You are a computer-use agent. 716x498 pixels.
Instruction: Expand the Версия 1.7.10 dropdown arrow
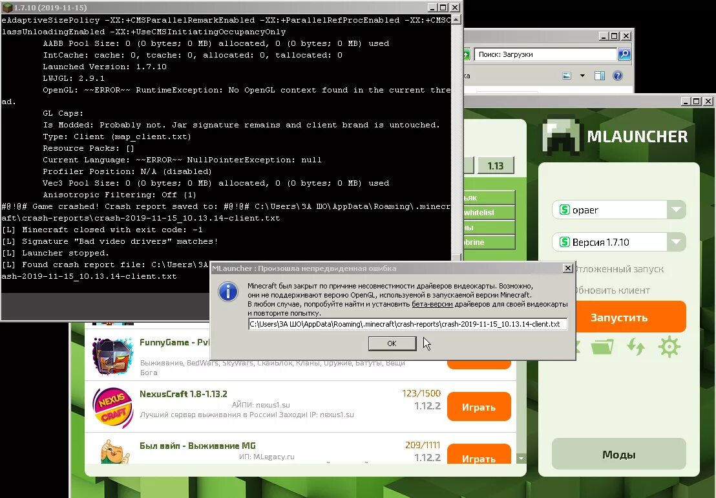point(677,242)
